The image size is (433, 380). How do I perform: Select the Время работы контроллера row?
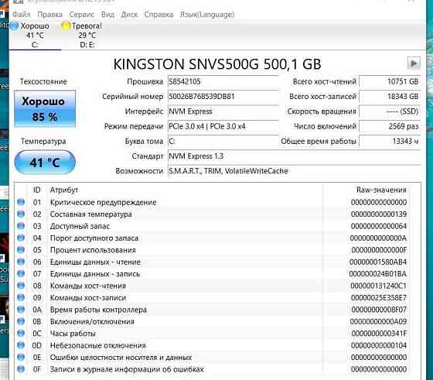(x=213, y=310)
